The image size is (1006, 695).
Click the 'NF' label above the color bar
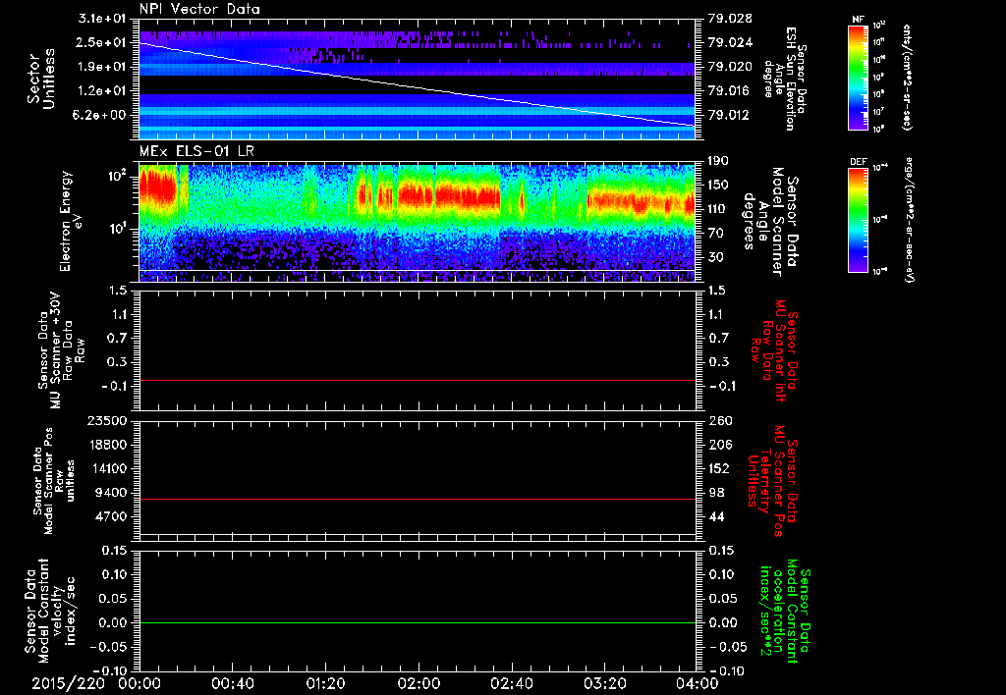coord(858,20)
